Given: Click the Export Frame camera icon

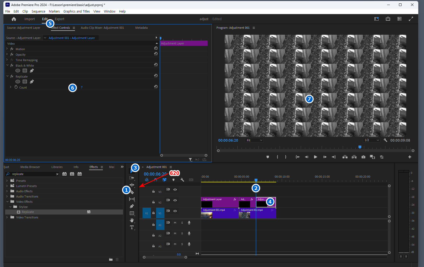Looking at the screenshot, I should tap(363, 157).
